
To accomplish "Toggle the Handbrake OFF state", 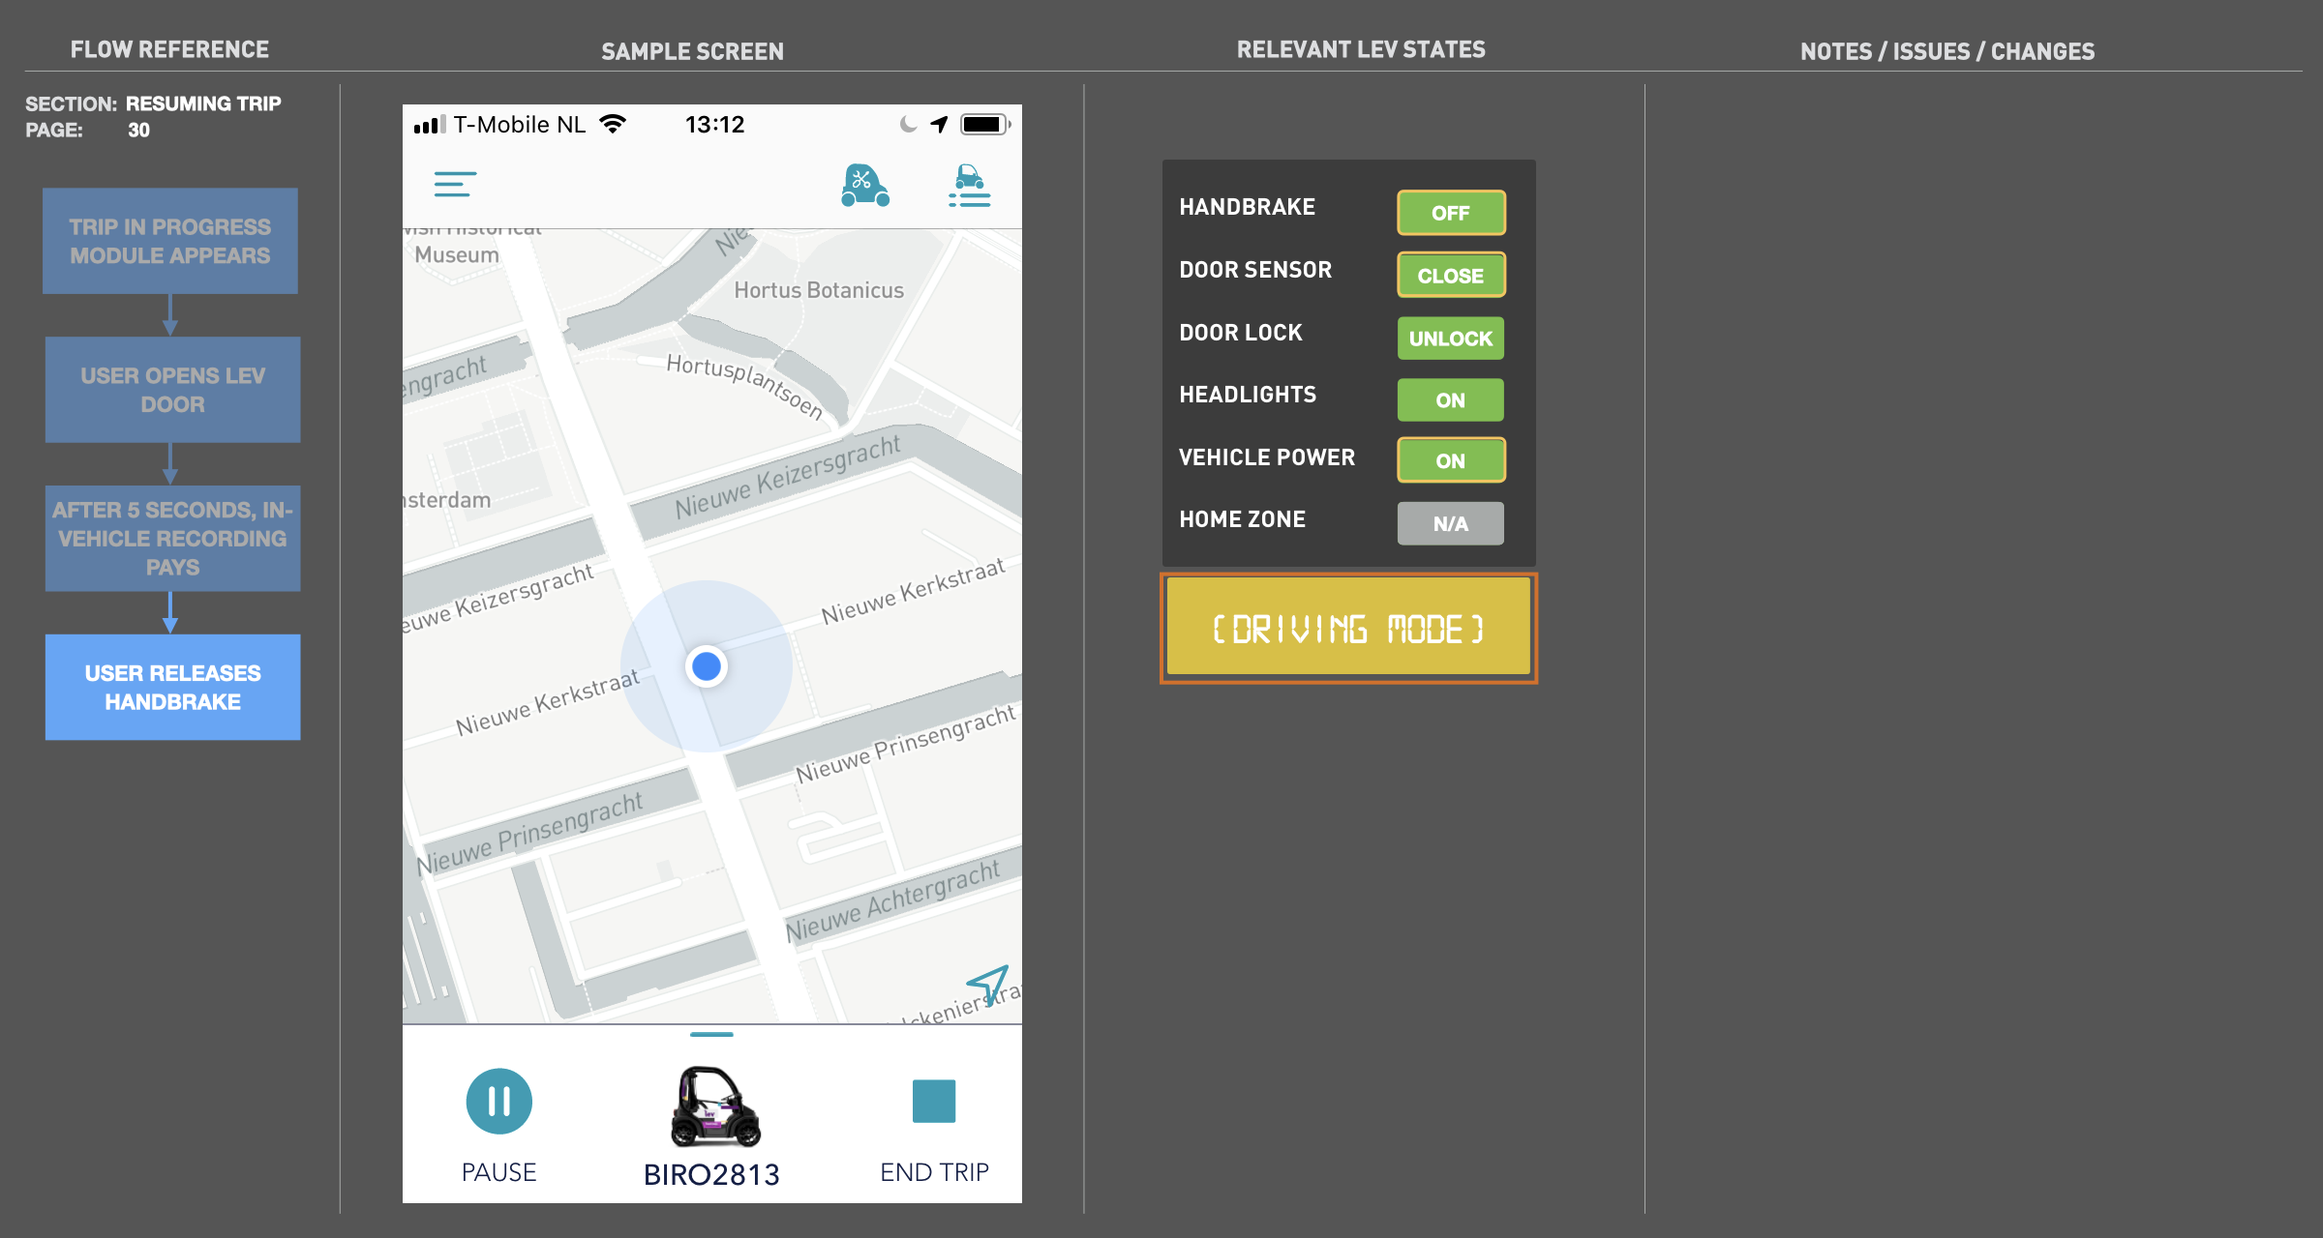I will [x=1450, y=213].
